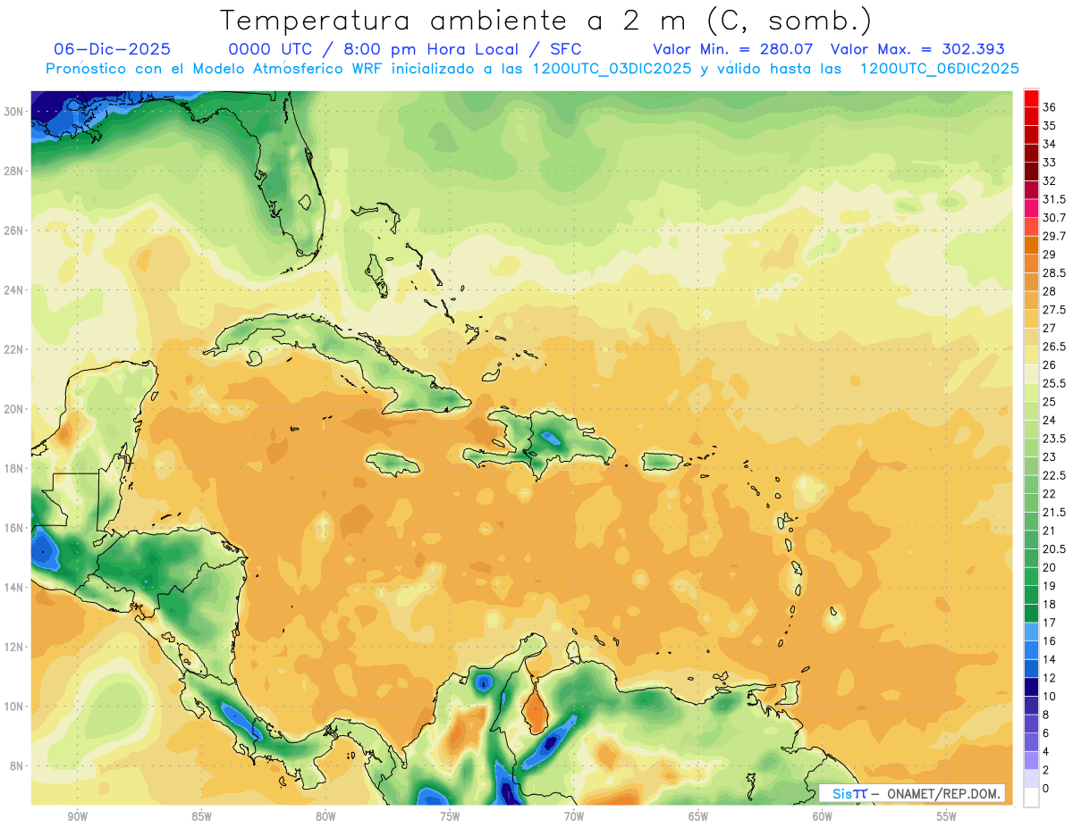Click the '2' value on the color scale
Image resolution: width=1073 pixels, height=828 pixels.
(x=1047, y=770)
